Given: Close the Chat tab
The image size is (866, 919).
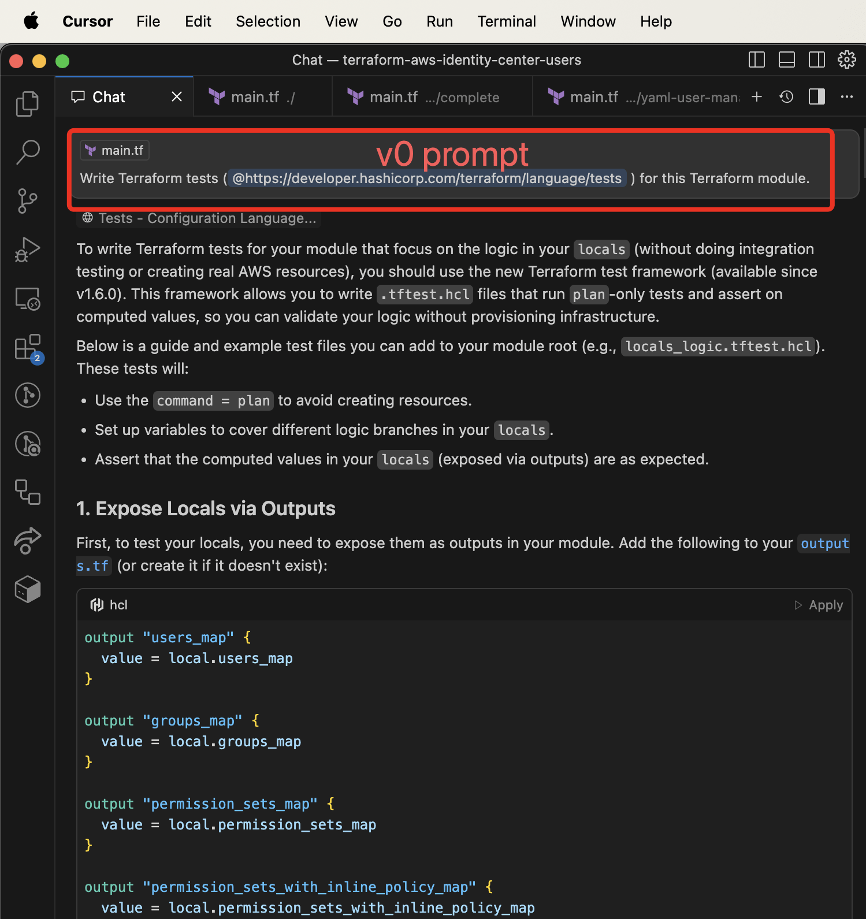Looking at the screenshot, I should [177, 97].
